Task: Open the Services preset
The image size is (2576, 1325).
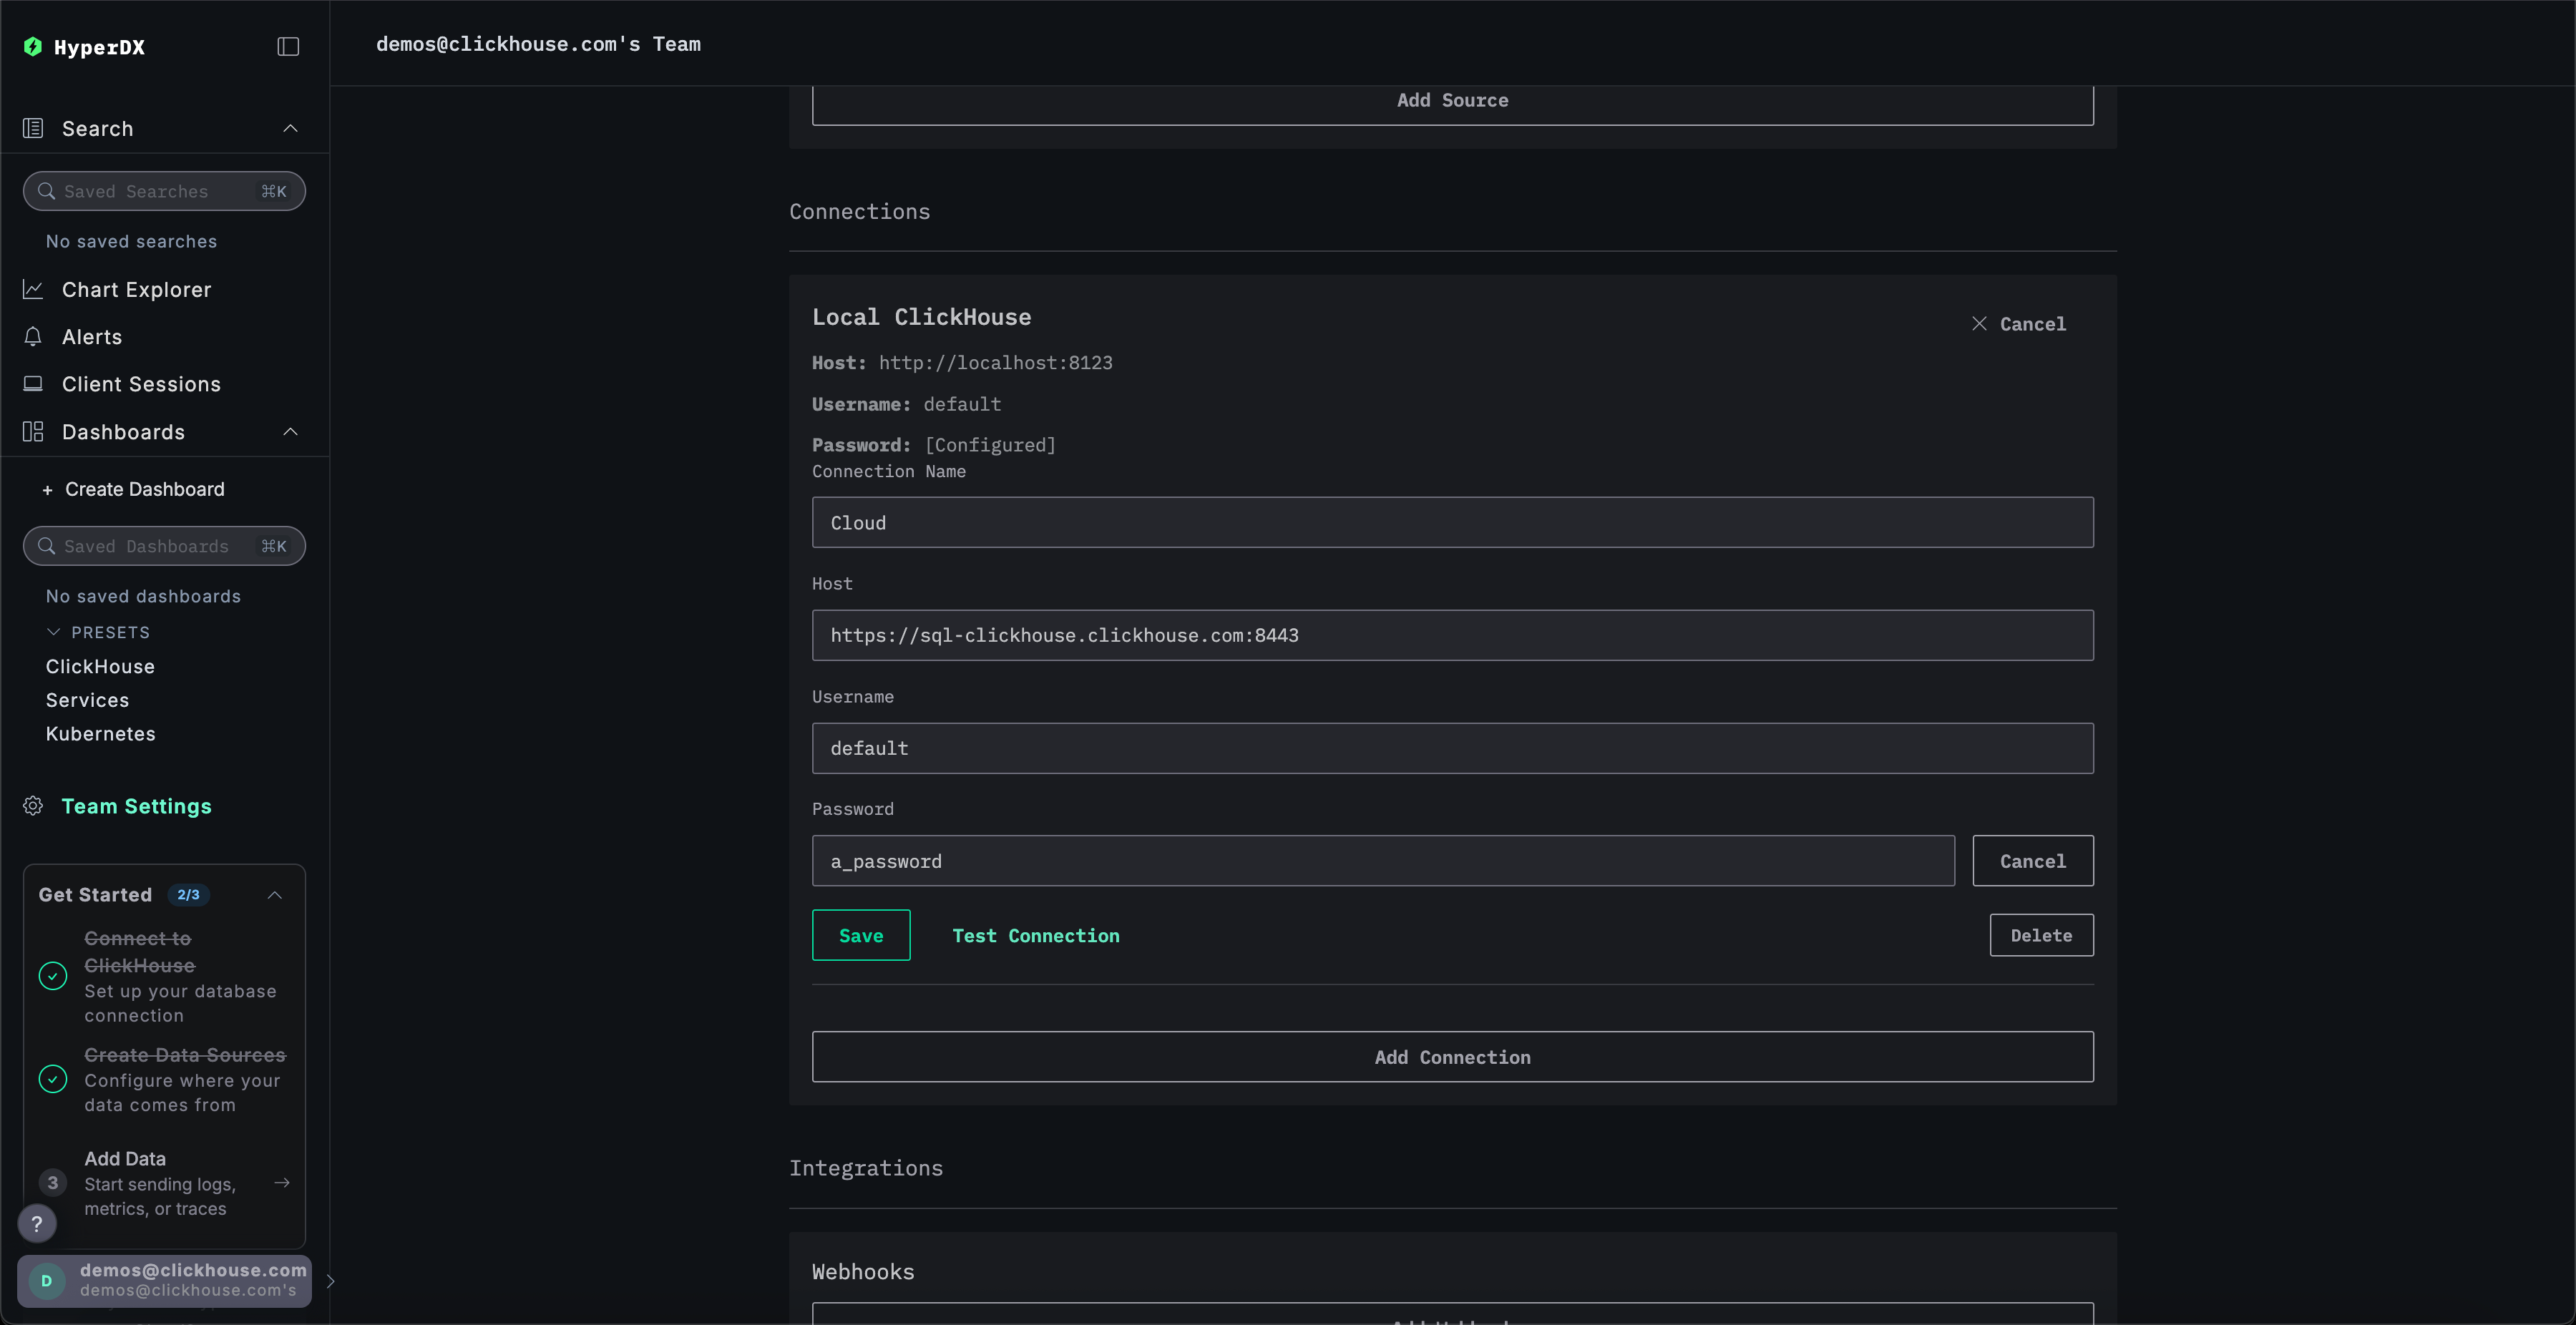Action: tap(87, 700)
